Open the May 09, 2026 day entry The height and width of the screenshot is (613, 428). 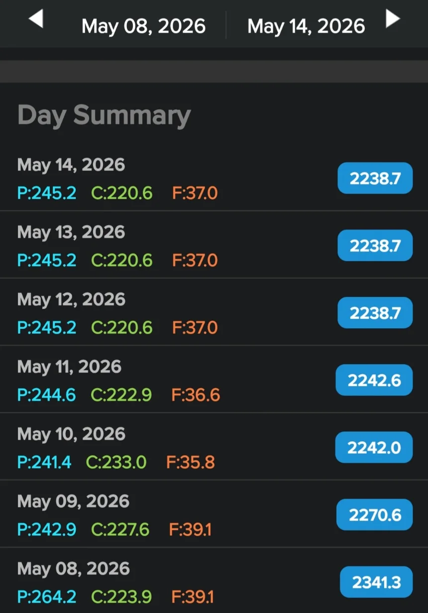(x=214, y=513)
